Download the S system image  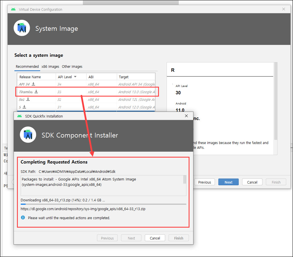(x=24, y=107)
